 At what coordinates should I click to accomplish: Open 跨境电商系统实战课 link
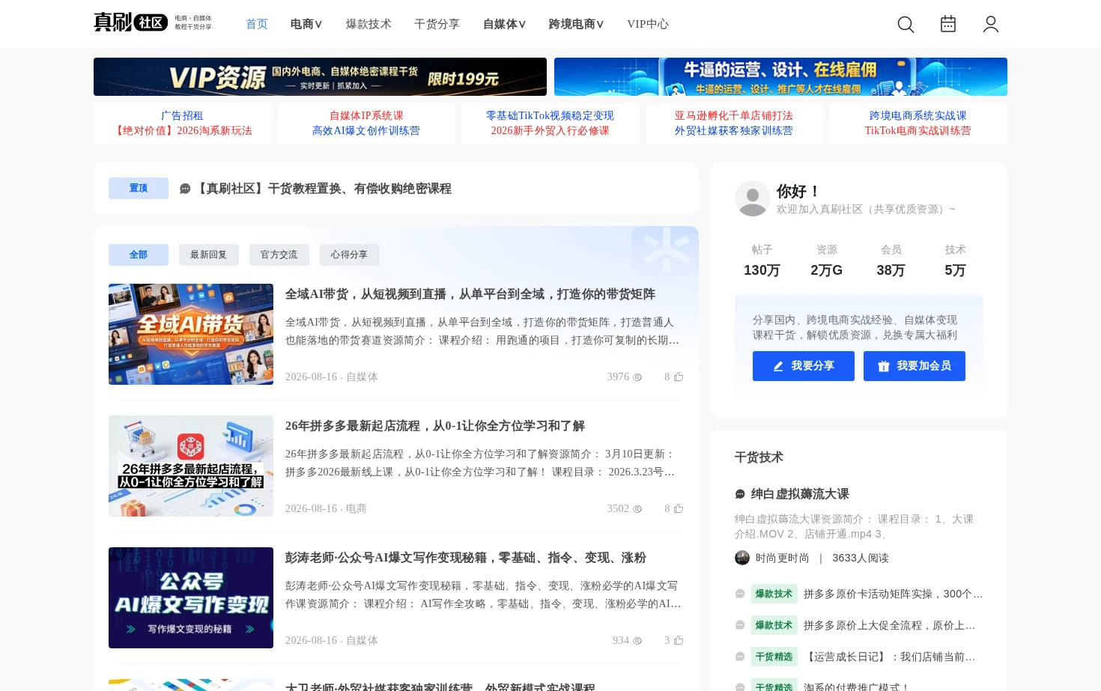tap(918, 115)
